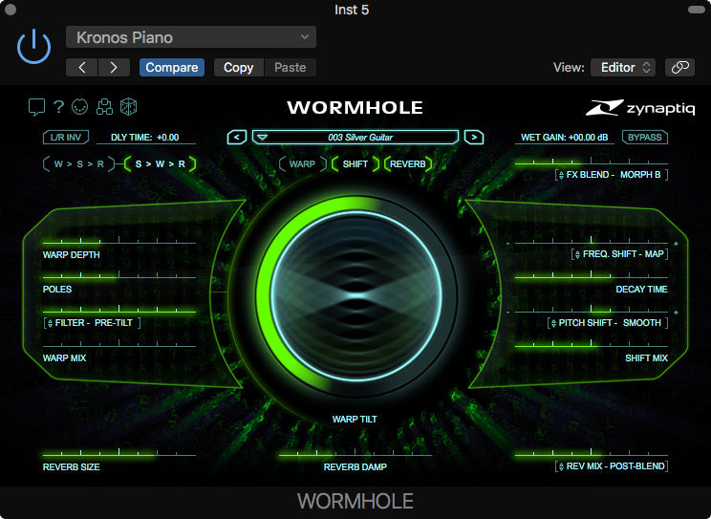Image resolution: width=711 pixels, height=519 pixels.
Task: Click the blocks preferences icon
Action: (104, 107)
